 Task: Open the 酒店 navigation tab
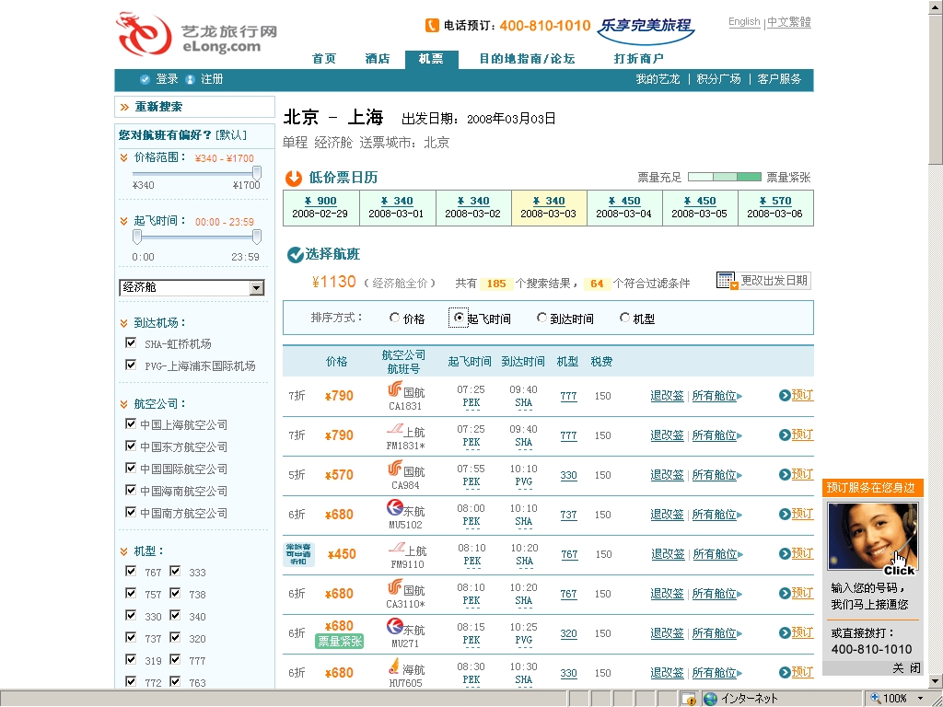[378, 59]
